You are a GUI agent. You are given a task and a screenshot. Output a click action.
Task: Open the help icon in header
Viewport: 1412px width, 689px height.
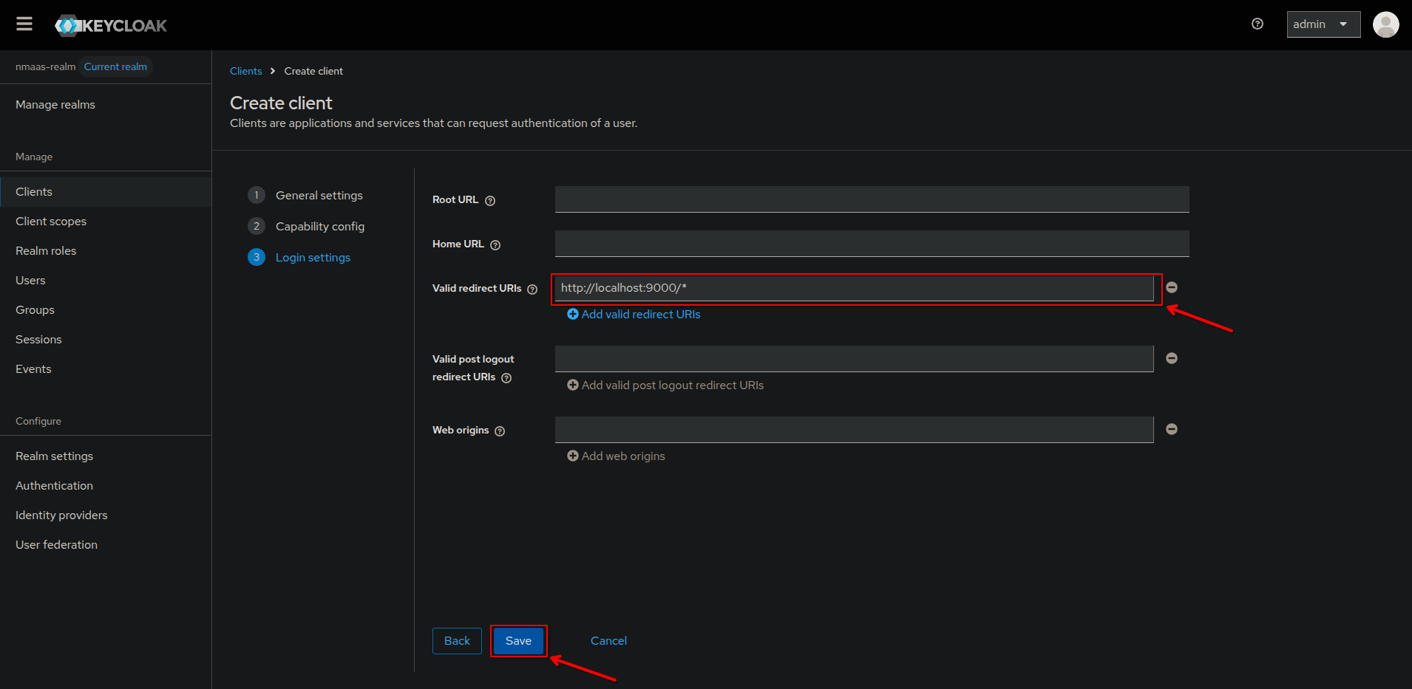[x=1257, y=24]
